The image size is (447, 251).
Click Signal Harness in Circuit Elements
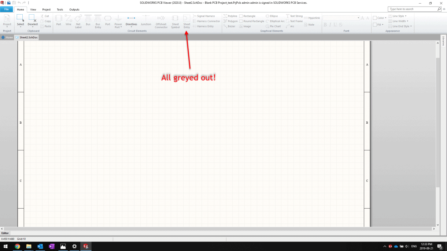pyautogui.click(x=204, y=16)
